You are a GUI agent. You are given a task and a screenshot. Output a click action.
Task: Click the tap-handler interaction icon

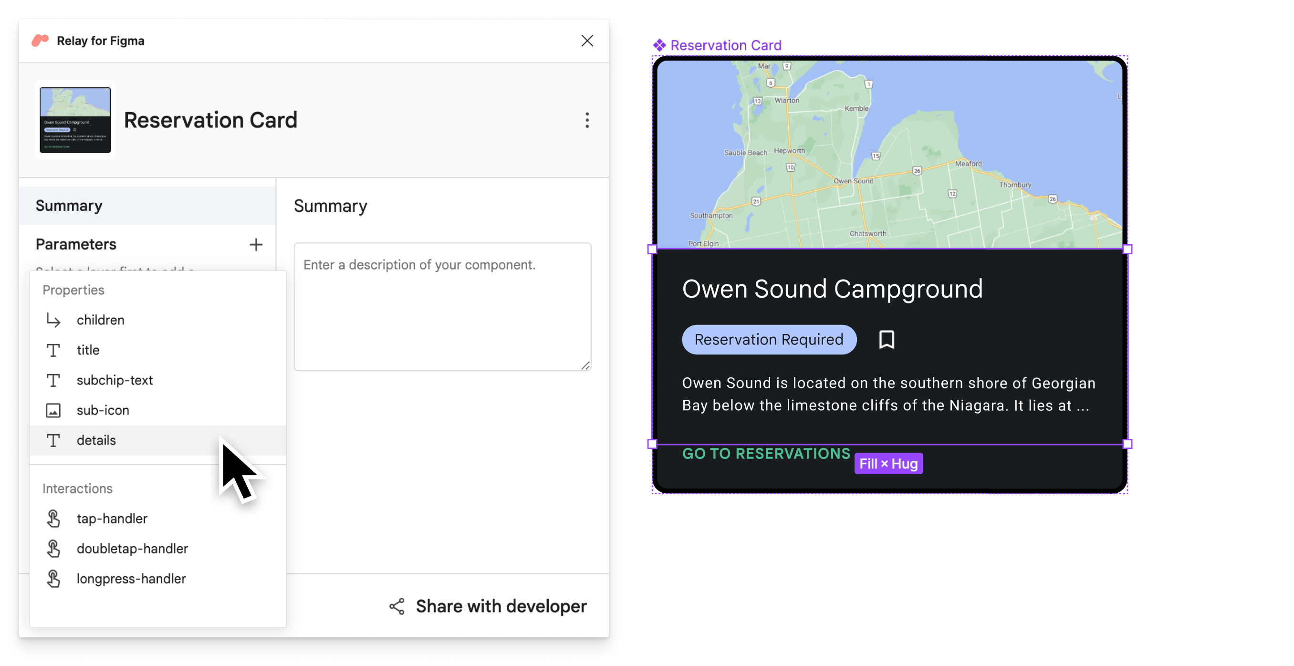(52, 518)
